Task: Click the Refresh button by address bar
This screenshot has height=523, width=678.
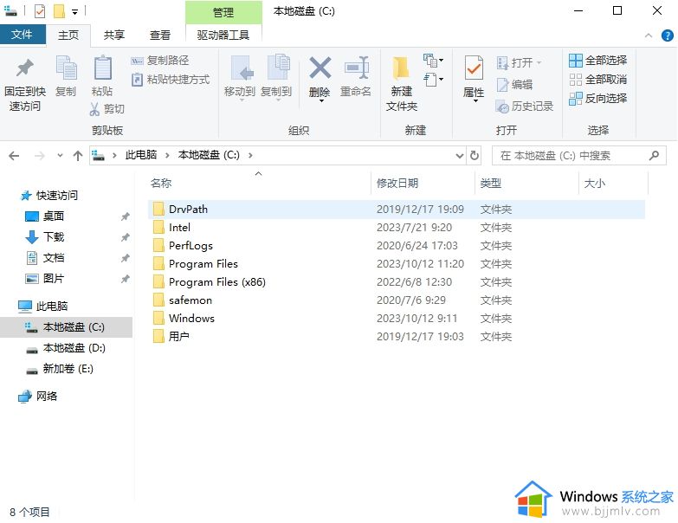Action: [475, 156]
